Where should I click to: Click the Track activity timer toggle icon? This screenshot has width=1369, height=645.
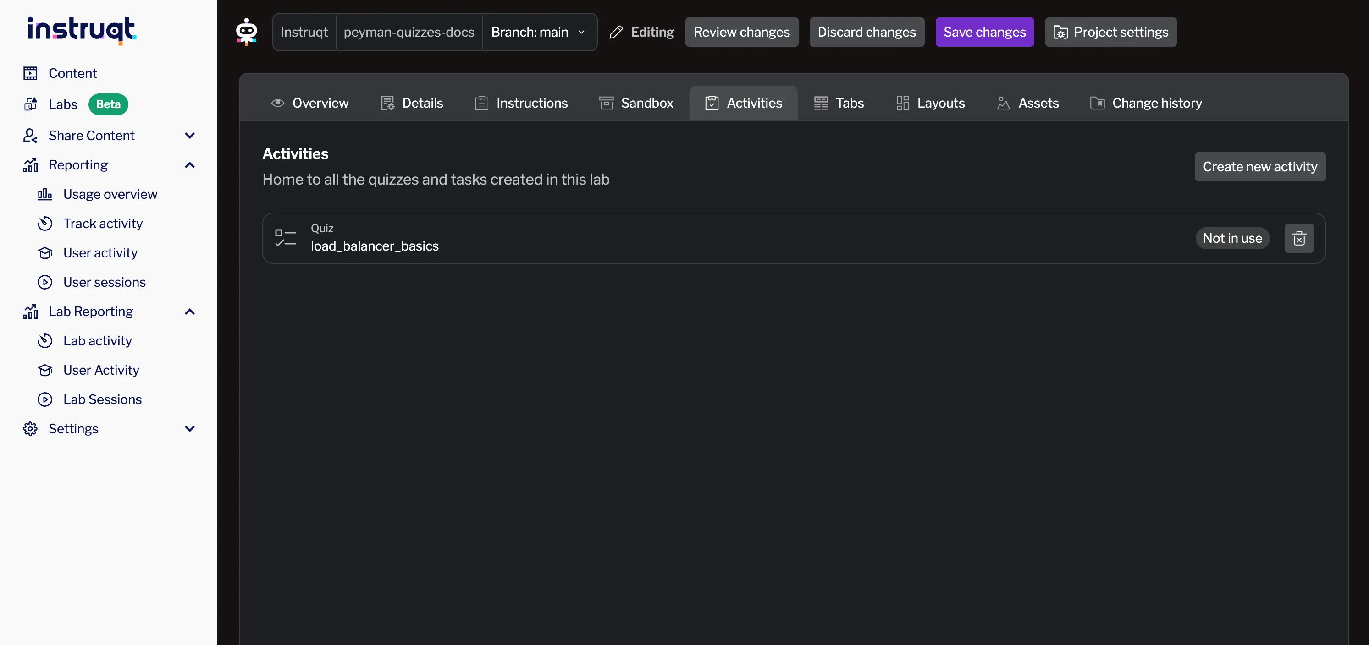[45, 224]
